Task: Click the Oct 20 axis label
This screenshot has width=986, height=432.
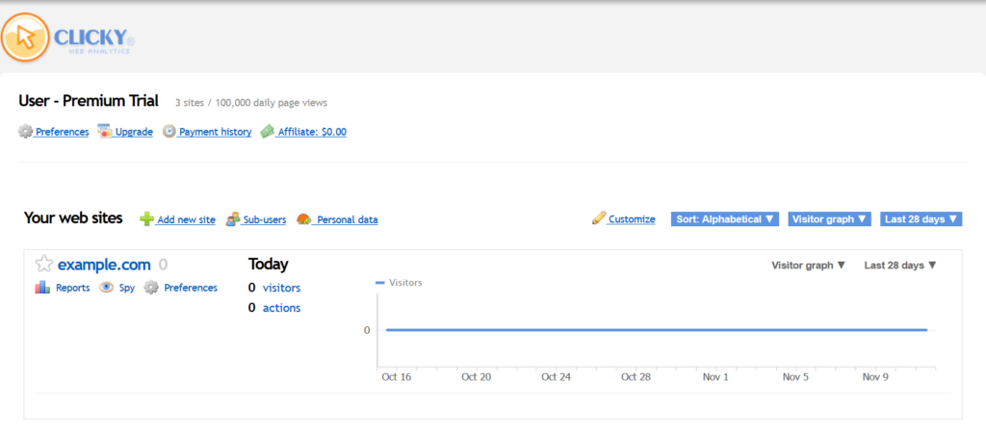Action: click(x=476, y=377)
